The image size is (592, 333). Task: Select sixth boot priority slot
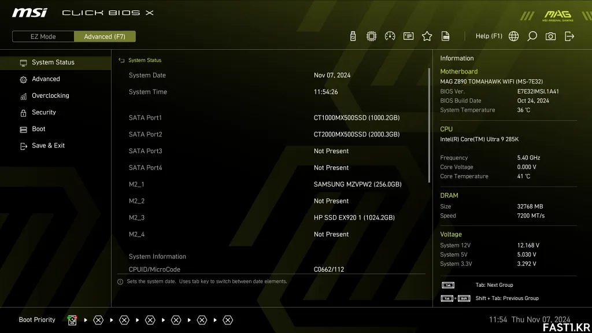coord(202,320)
